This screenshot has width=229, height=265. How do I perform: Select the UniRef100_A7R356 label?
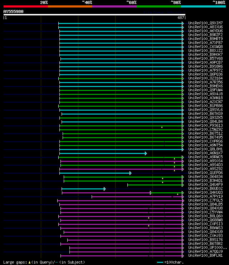(x=205, y=82)
